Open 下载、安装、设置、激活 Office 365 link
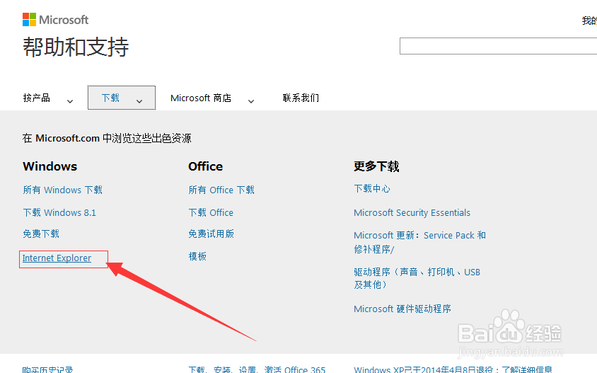Screen dimensions: 597x373 [257, 369]
